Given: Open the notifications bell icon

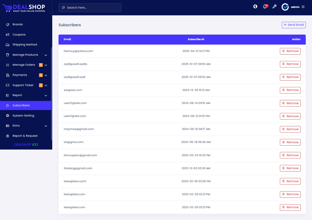Looking at the screenshot, I should [x=265, y=7].
